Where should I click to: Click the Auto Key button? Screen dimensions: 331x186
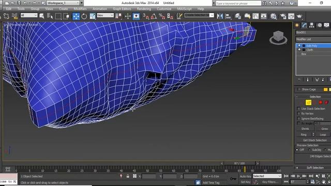[245, 176]
